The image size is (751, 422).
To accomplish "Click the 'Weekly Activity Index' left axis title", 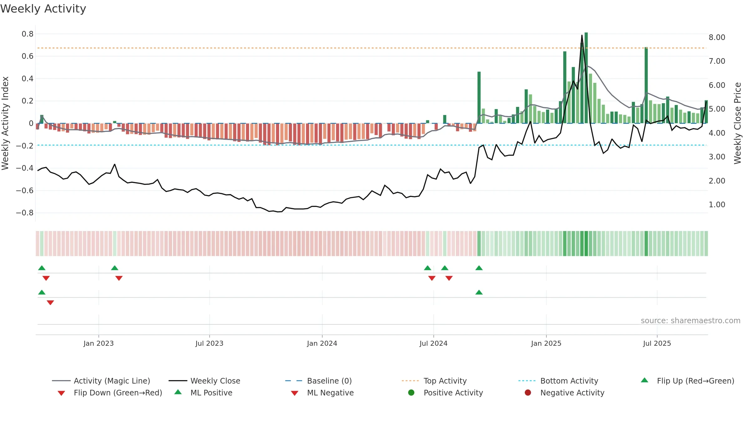I will [x=5, y=123].
